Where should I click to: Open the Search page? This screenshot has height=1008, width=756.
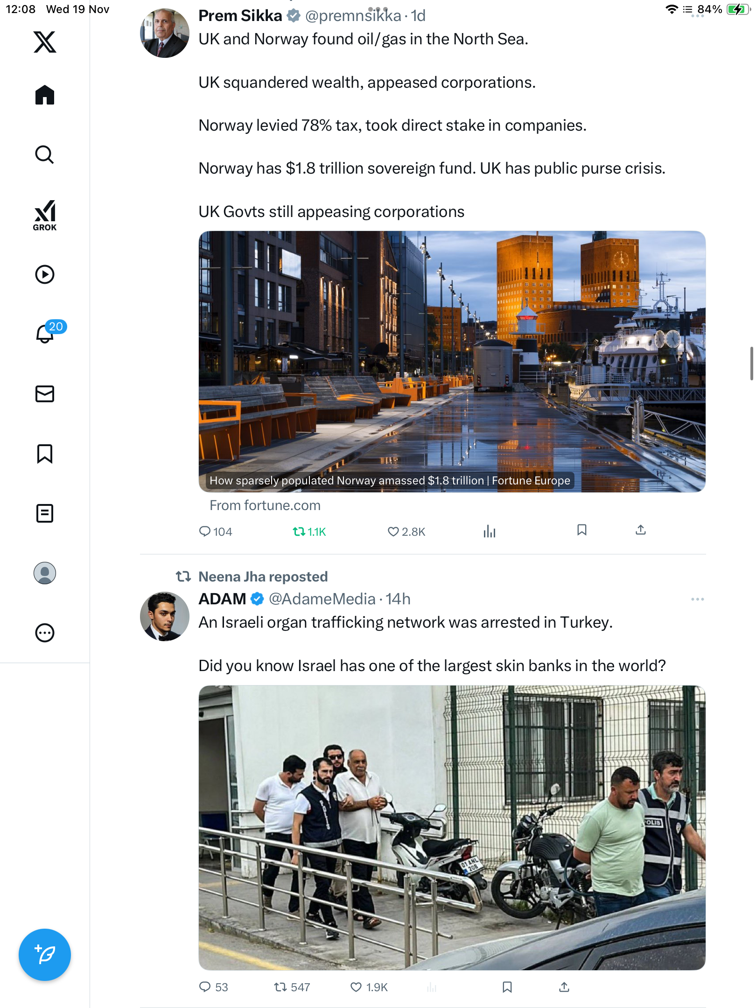tap(45, 154)
